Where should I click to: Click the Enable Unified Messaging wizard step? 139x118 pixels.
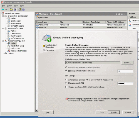coord(51,46)
